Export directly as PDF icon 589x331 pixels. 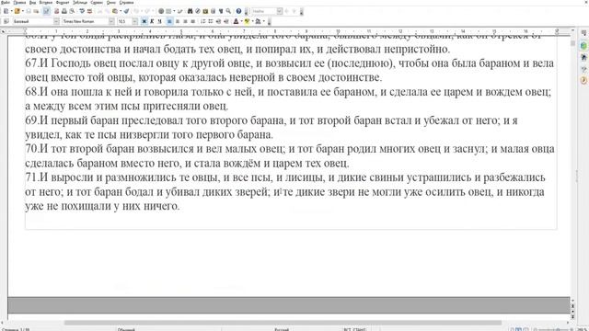click(56, 11)
